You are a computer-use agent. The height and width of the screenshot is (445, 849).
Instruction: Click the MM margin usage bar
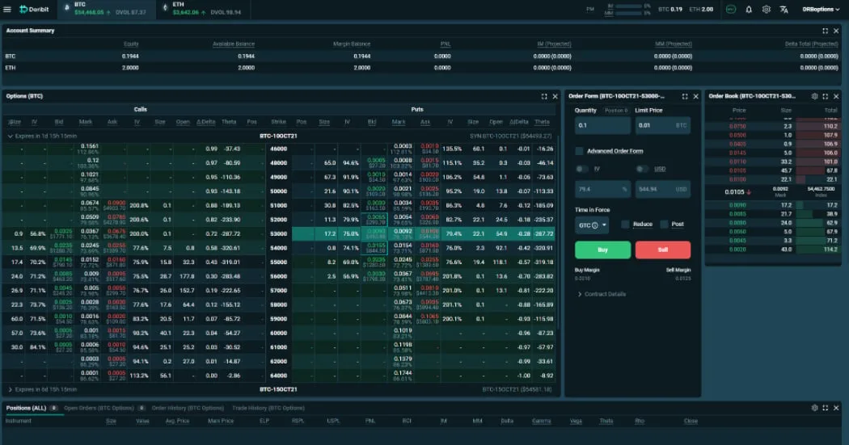tap(628, 13)
